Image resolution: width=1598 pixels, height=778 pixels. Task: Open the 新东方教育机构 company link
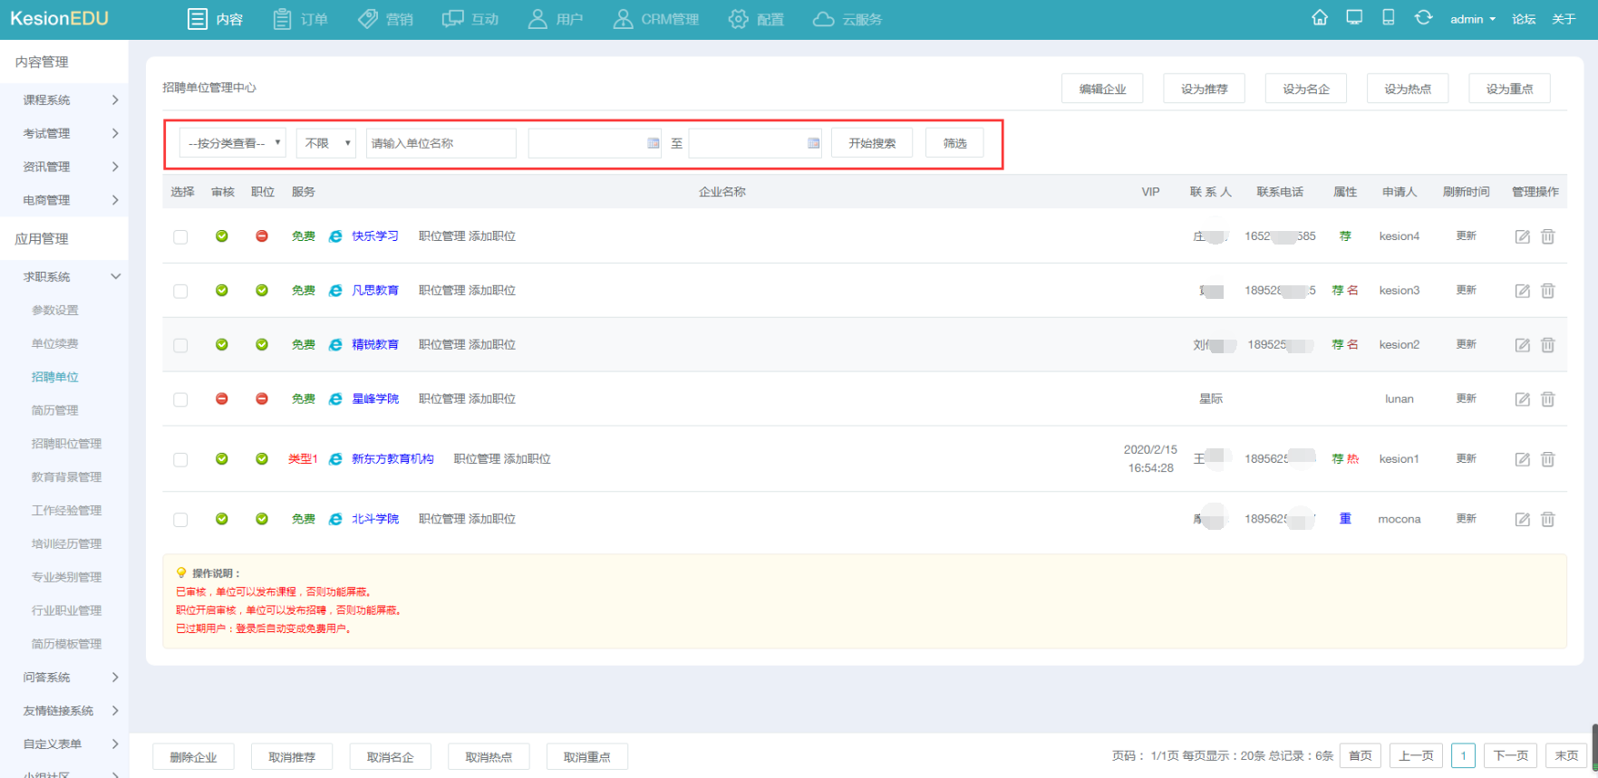[x=392, y=459]
